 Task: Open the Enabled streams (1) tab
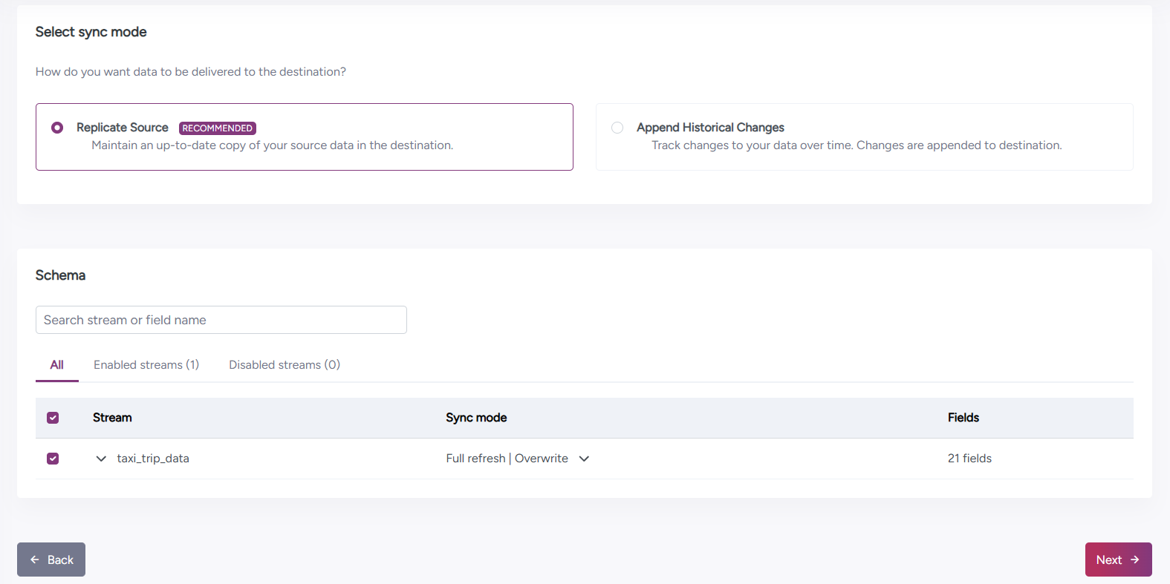(x=146, y=365)
